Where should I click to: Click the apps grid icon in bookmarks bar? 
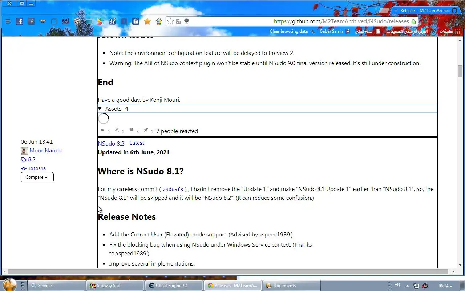(458, 31)
